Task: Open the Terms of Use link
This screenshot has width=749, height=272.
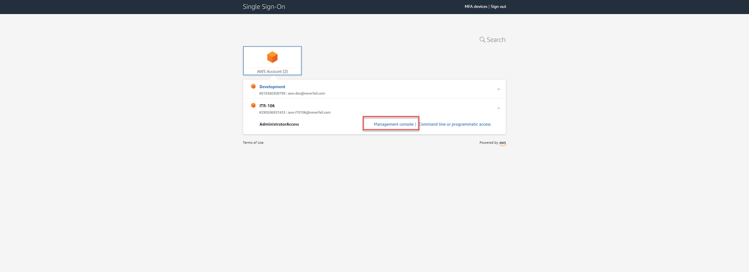Action: pos(253,142)
